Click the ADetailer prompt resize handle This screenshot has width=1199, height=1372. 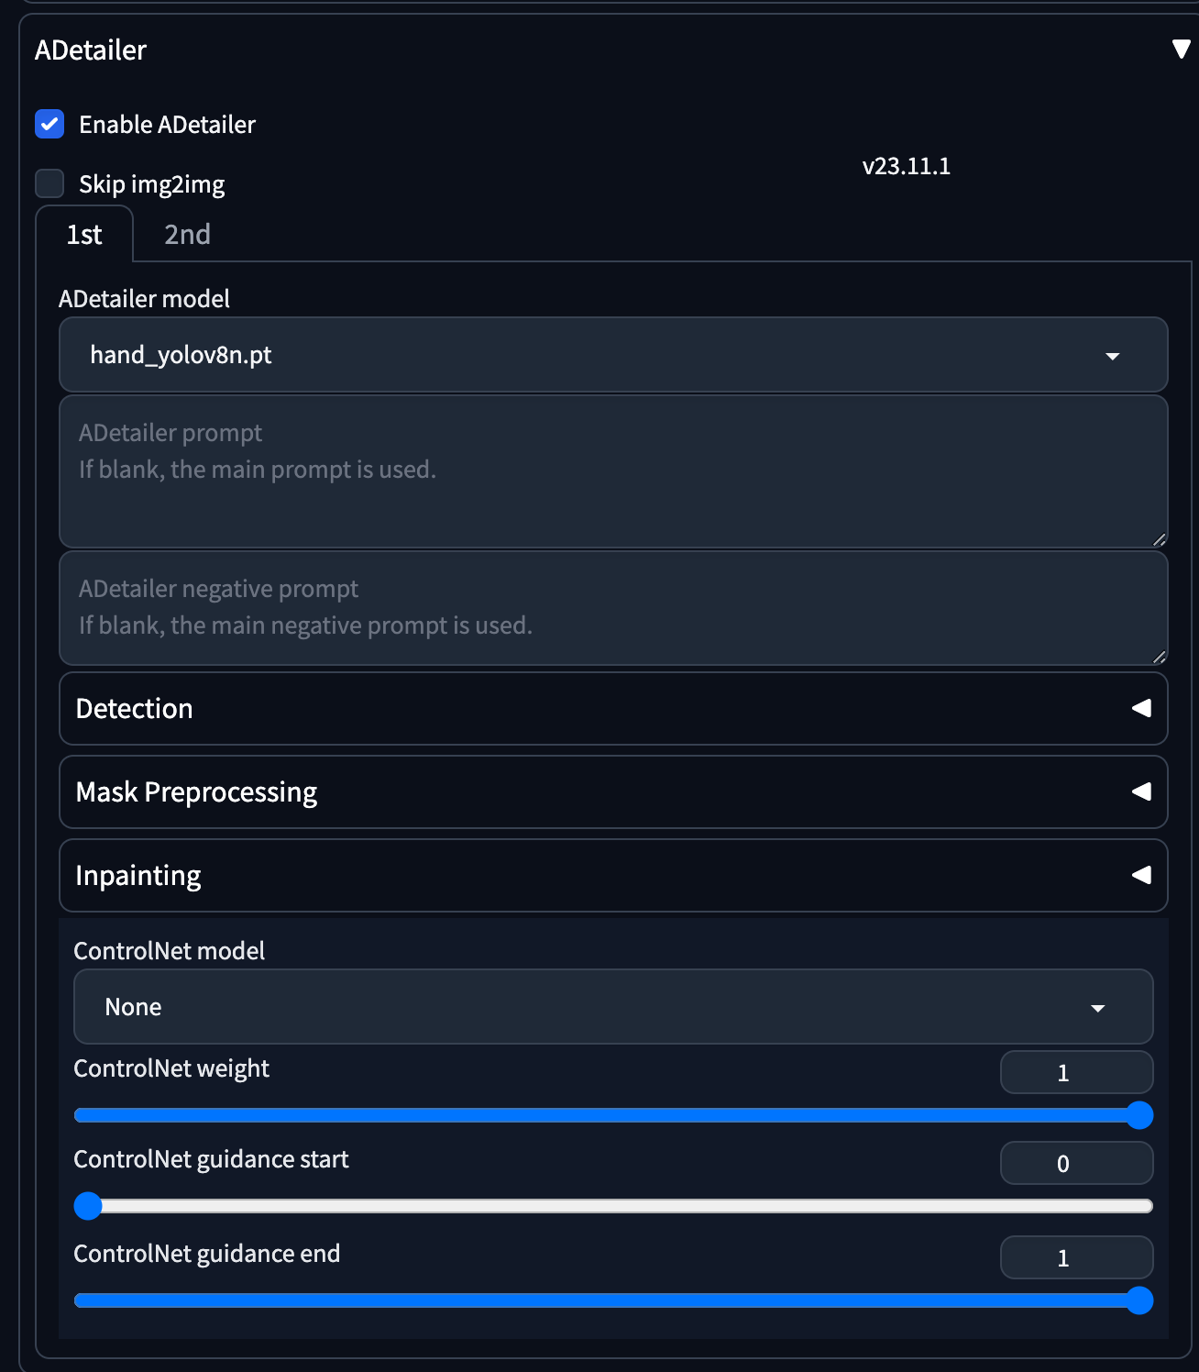1159,539
